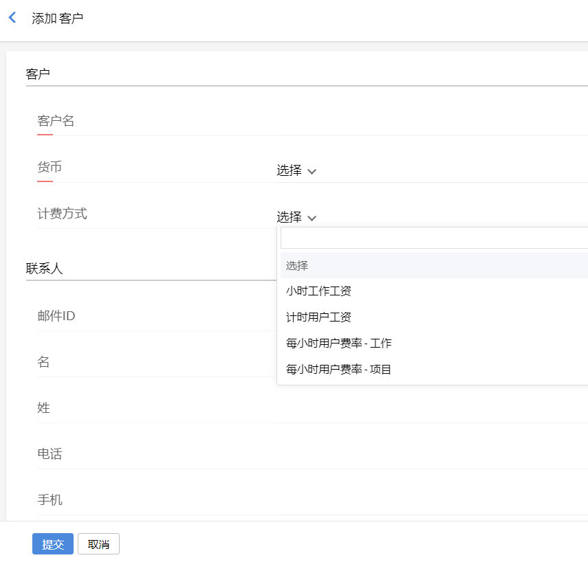
Task: Click the 名 field label
Action: click(43, 362)
